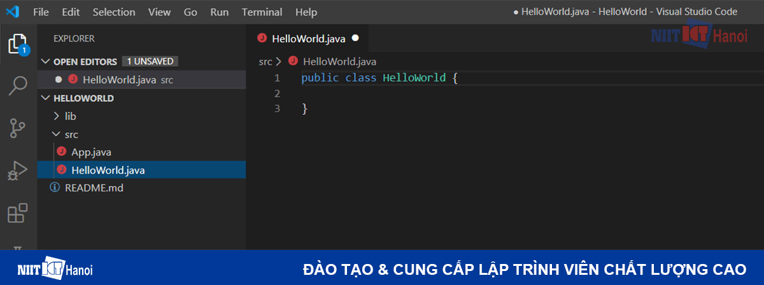Open the Help menu
This screenshot has height=285, width=764.
tap(306, 12)
